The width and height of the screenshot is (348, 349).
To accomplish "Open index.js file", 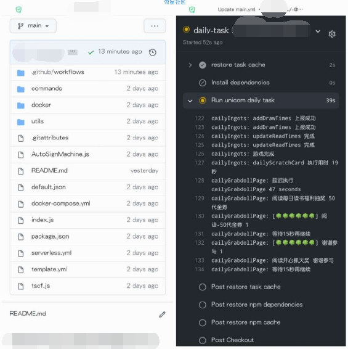I will 42,220.
